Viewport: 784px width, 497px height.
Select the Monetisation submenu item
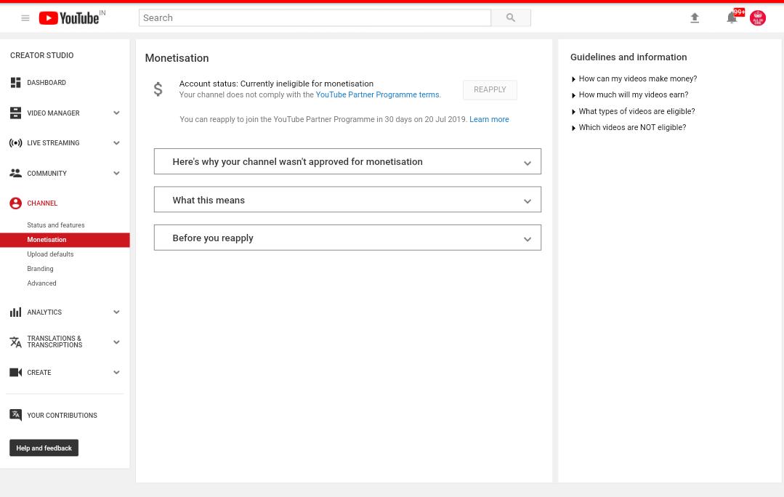point(65,240)
